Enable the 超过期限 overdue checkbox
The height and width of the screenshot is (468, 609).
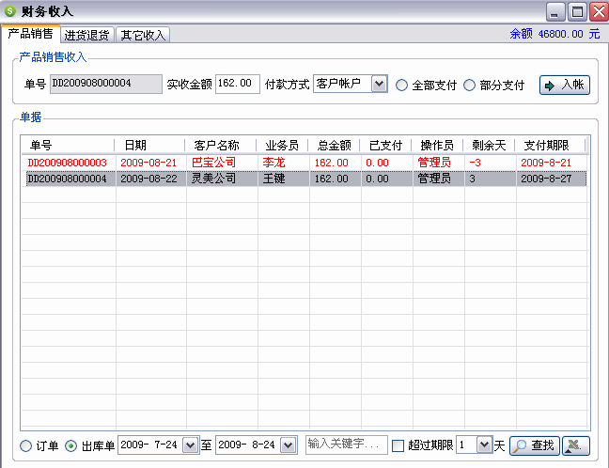coord(398,445)
